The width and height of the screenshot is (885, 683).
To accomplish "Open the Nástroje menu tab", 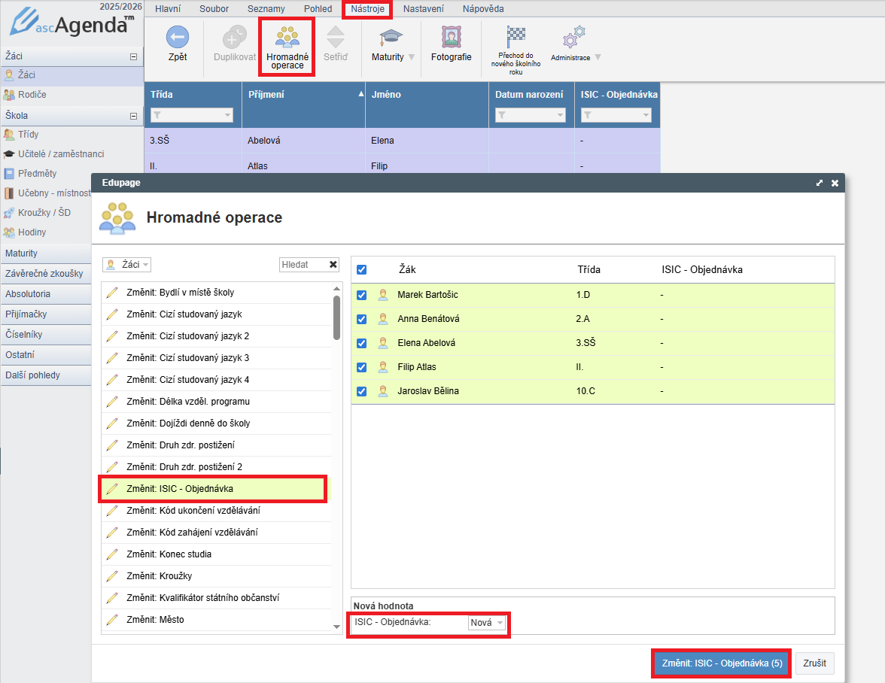I will 366,9.
